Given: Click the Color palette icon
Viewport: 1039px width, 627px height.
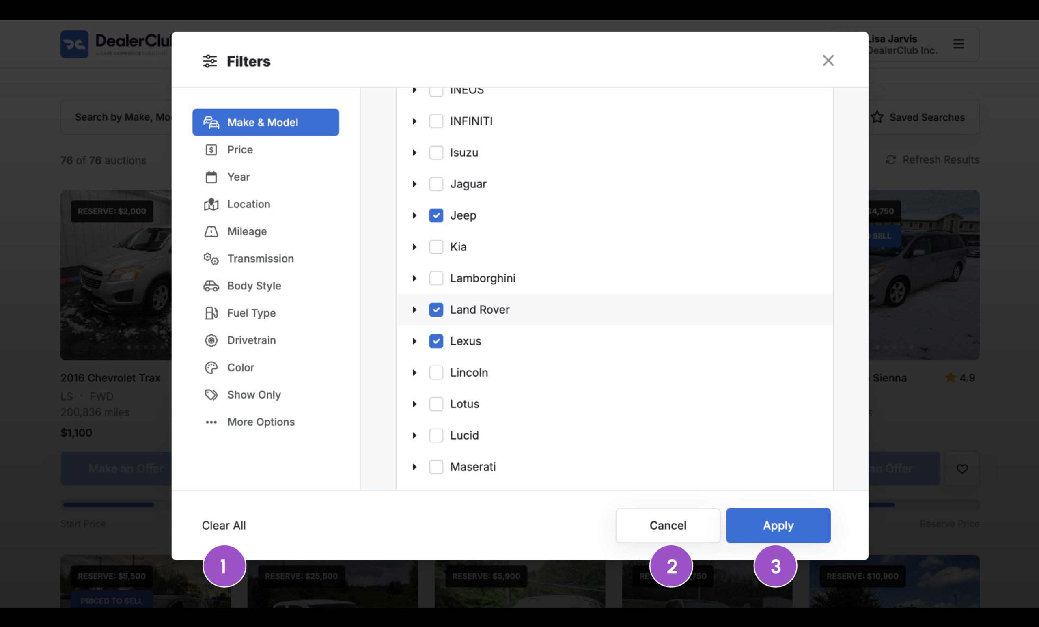Looking at the screenshot, I should (211, 368).
